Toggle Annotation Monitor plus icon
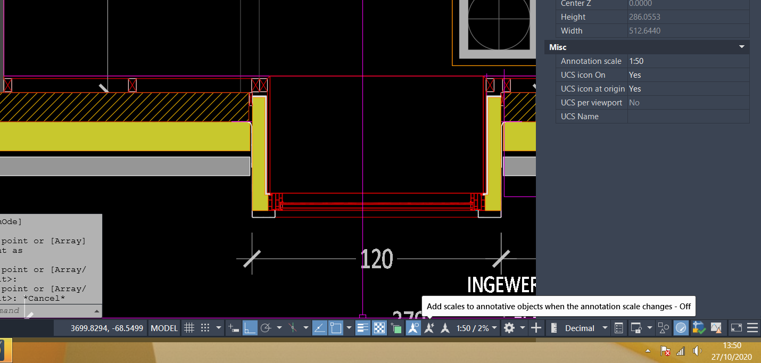761x363 pixels. pos(536,328)
